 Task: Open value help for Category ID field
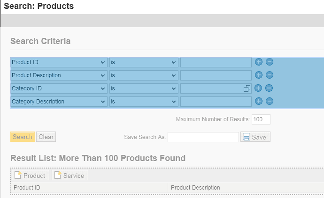(x=247, y=88)
